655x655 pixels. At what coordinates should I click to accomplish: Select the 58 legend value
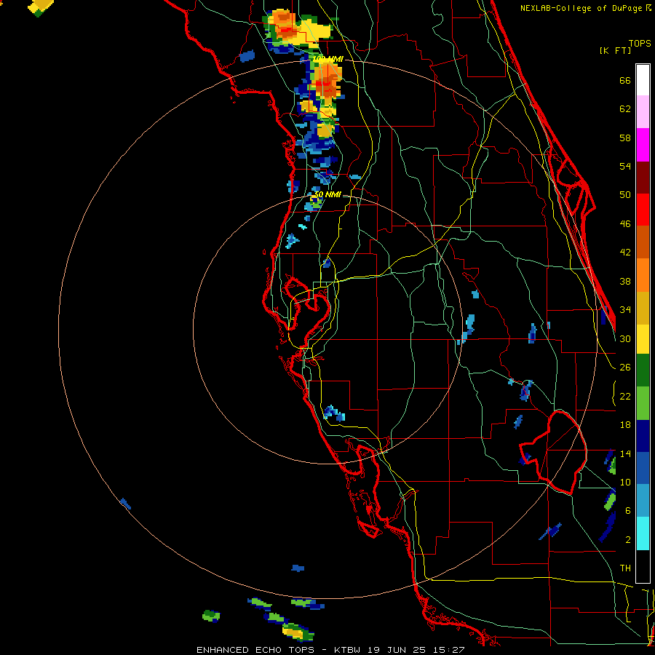tap(625, 138)
